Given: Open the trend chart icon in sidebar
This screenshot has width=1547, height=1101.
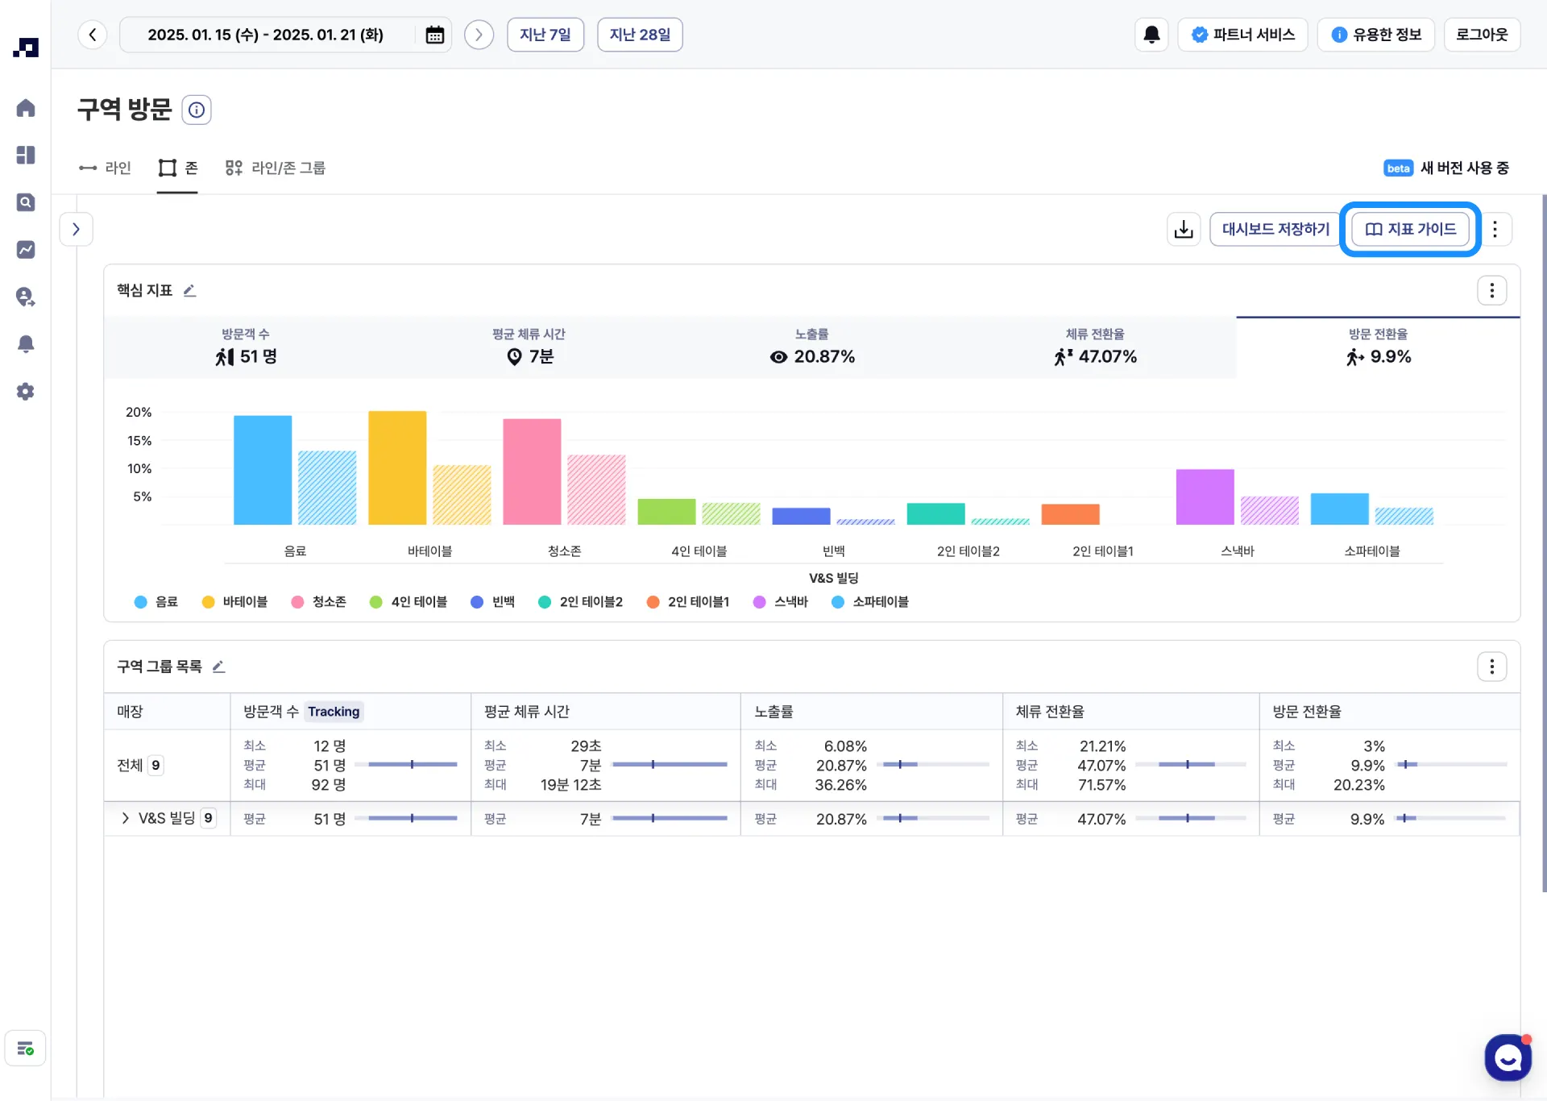Looking at the screenshot, I should (x=26, y=250).
